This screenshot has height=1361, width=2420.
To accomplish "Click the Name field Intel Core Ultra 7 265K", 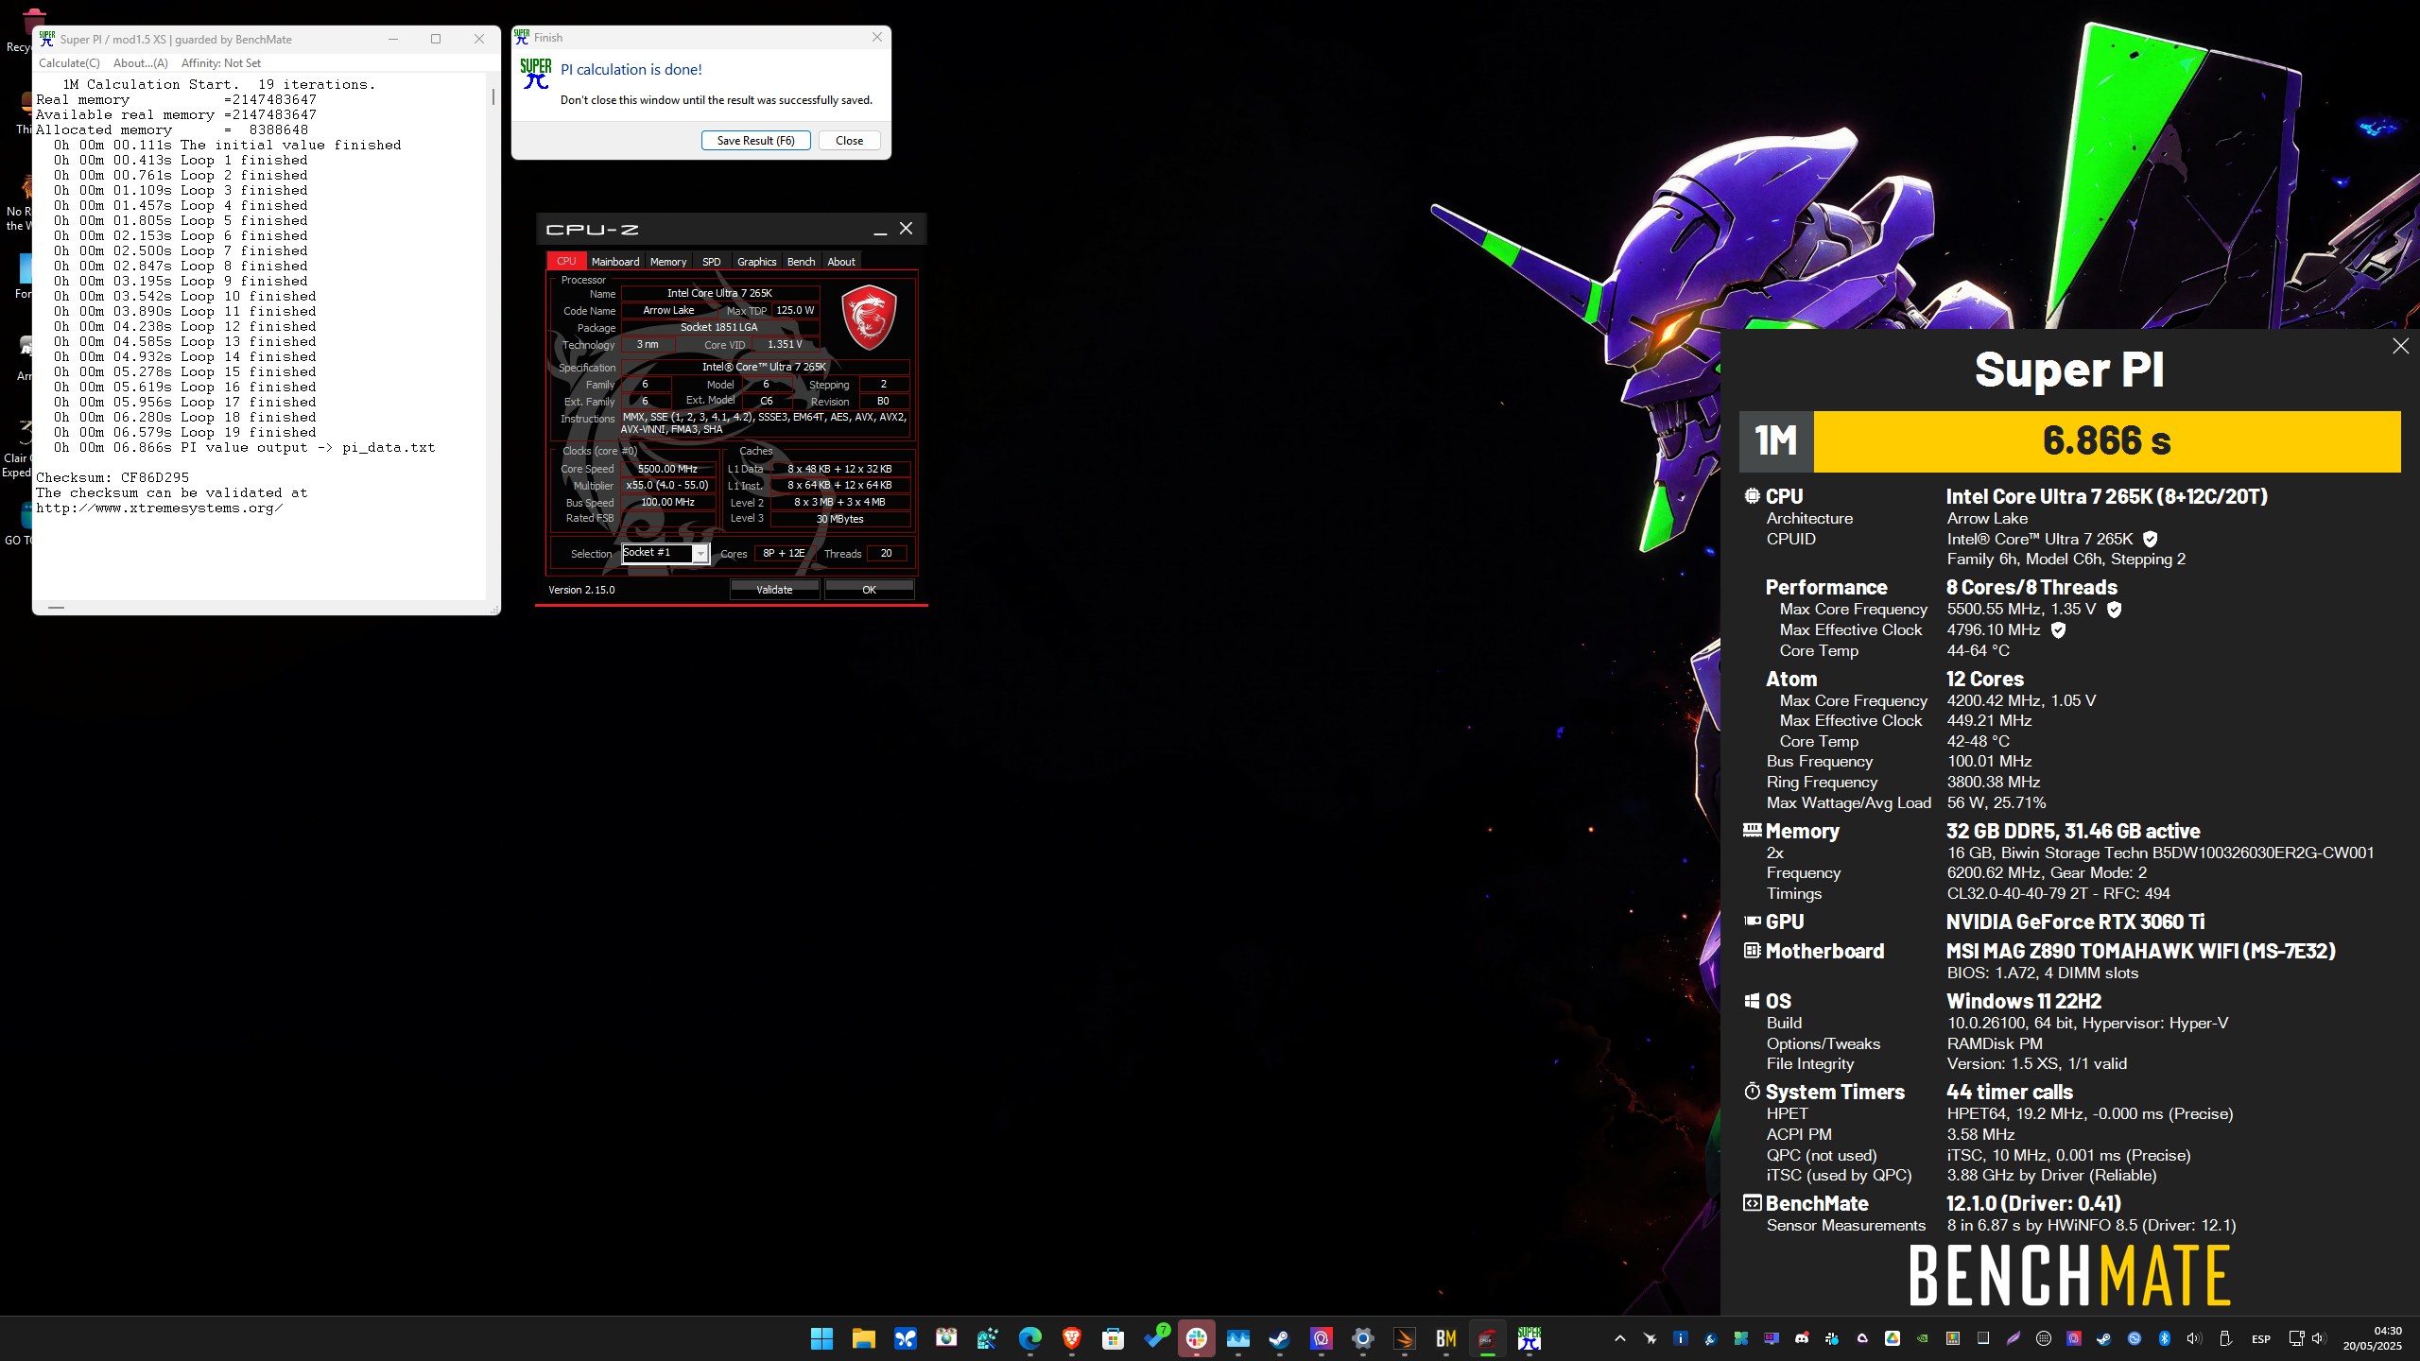I will click(x=719, y=293).
